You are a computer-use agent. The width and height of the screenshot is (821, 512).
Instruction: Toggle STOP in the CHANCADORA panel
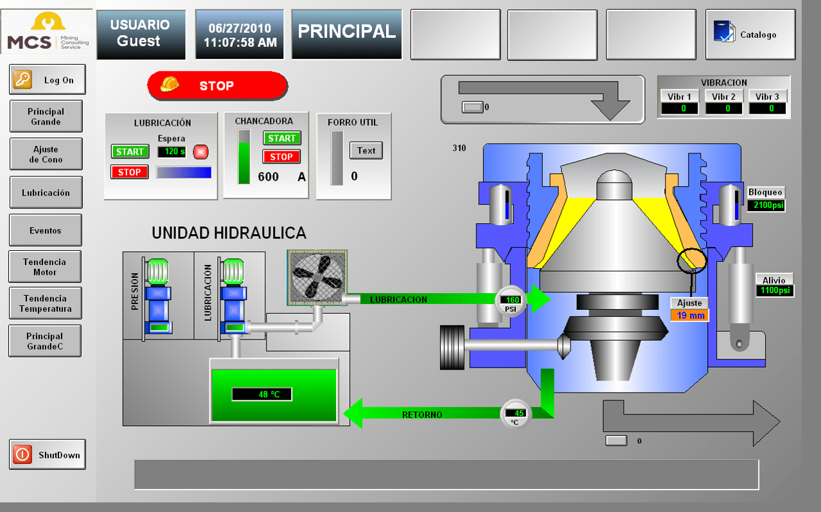tap(281, 156)
